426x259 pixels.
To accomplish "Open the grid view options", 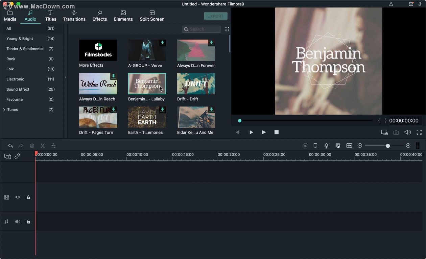I will click(227, 29).
